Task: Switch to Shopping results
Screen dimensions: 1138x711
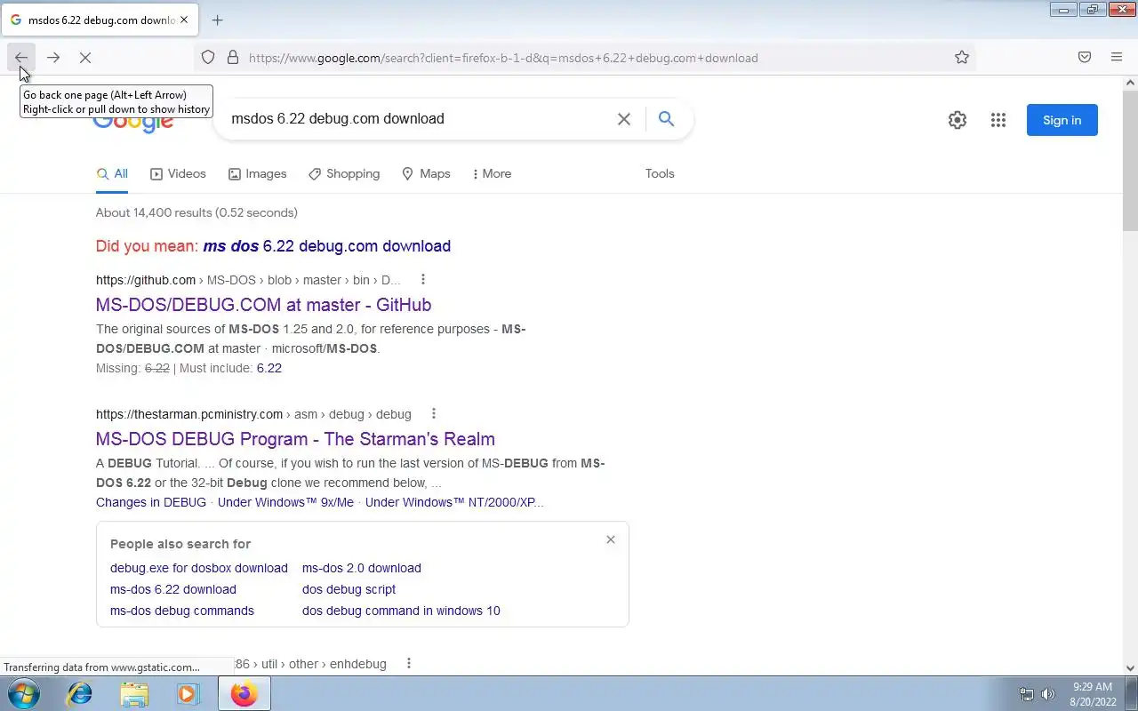Action: pos(344,174)
